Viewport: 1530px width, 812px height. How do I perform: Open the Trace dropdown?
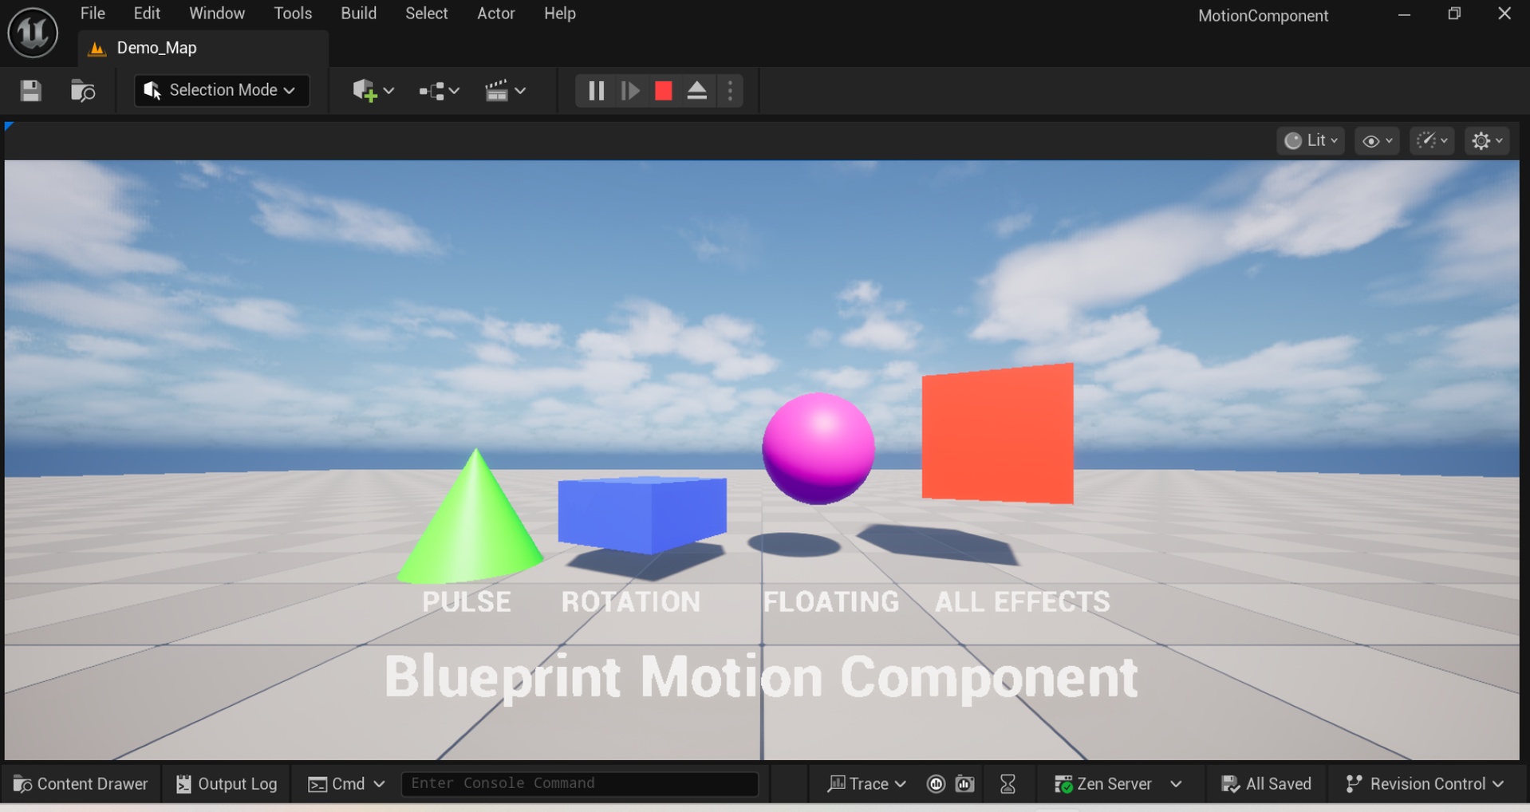click(866, 784)
